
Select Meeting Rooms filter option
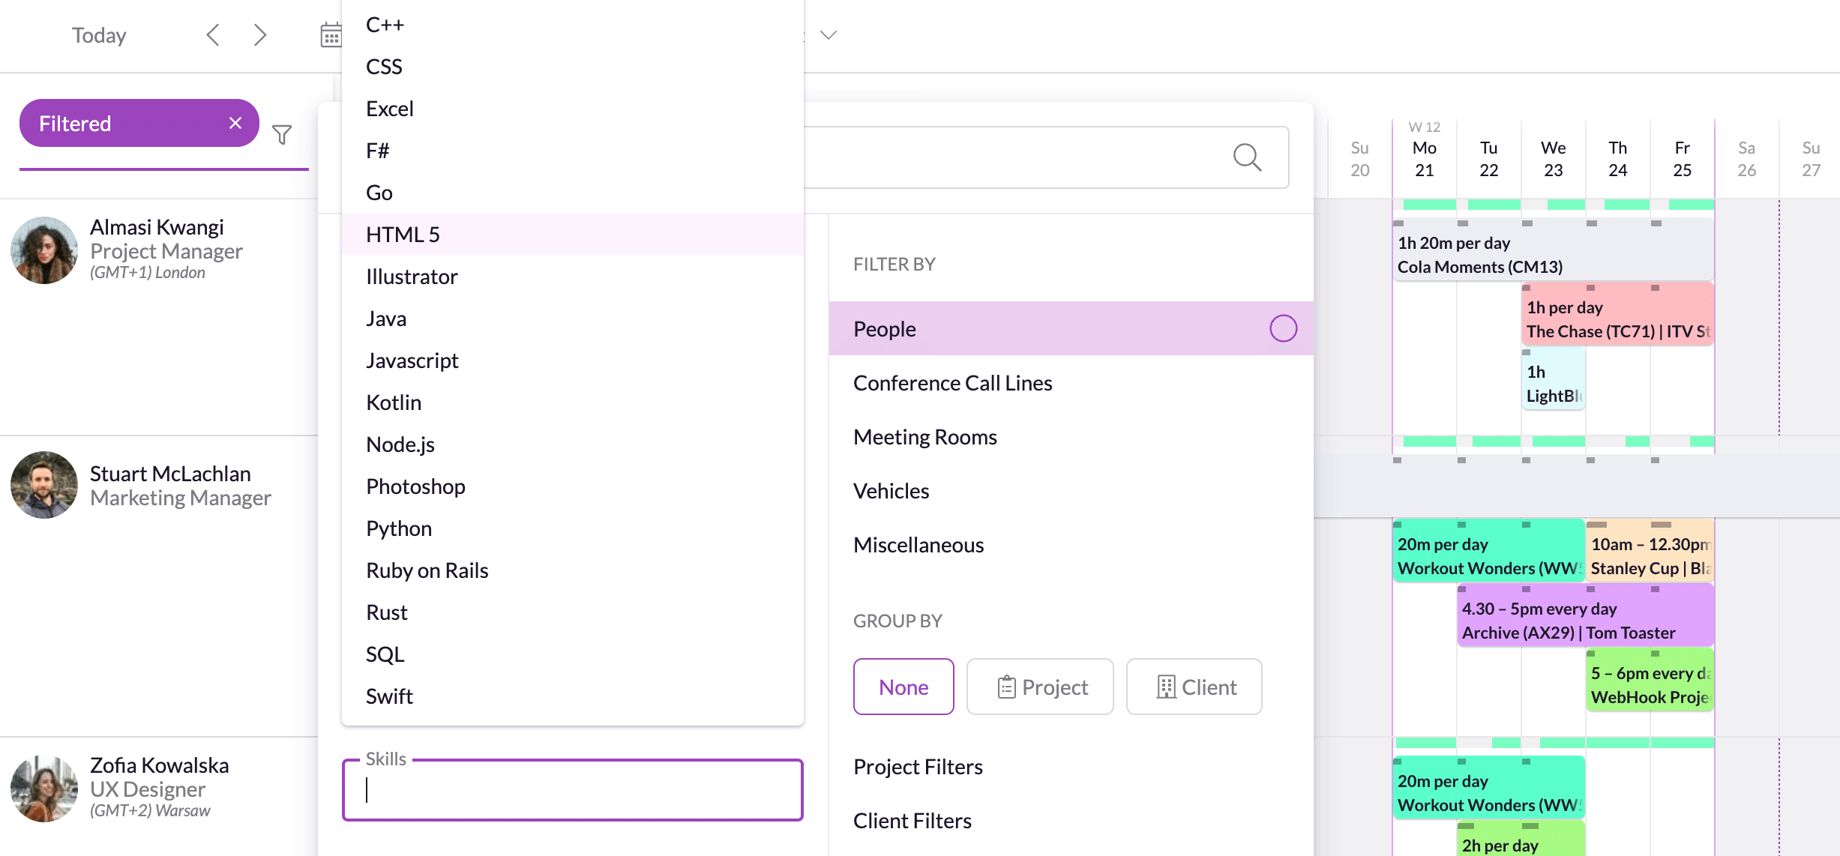924,436
